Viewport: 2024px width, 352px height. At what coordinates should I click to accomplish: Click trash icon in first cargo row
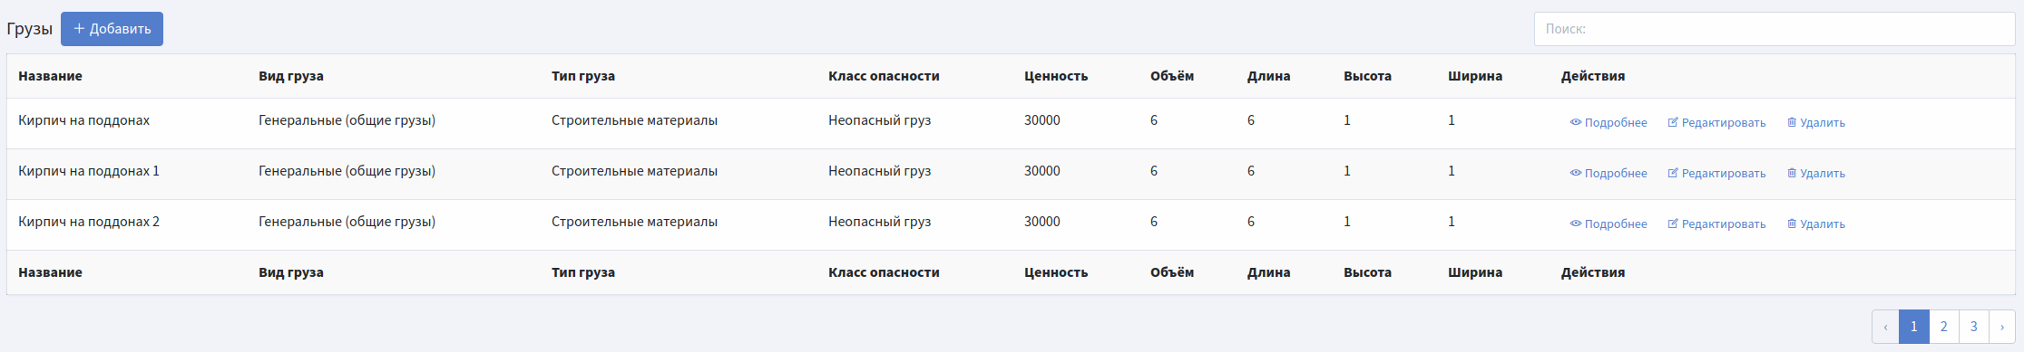tap(1792, 122)
